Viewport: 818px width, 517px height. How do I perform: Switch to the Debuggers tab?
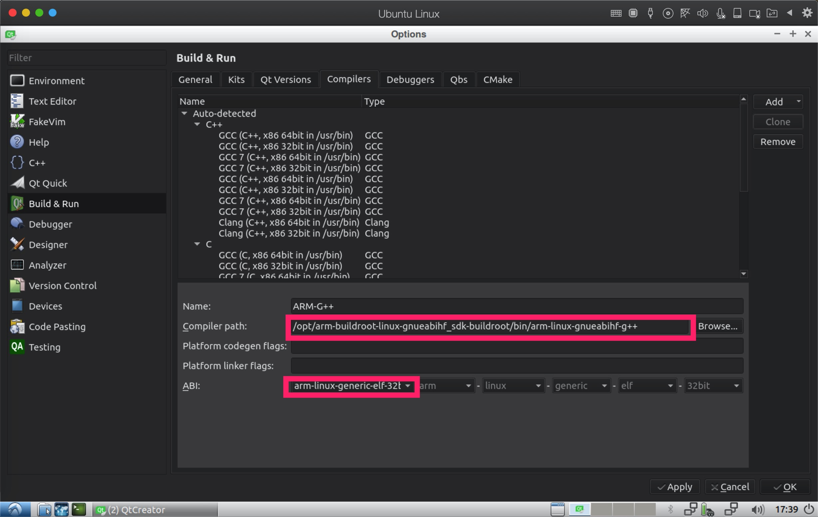tap(410, 80)
